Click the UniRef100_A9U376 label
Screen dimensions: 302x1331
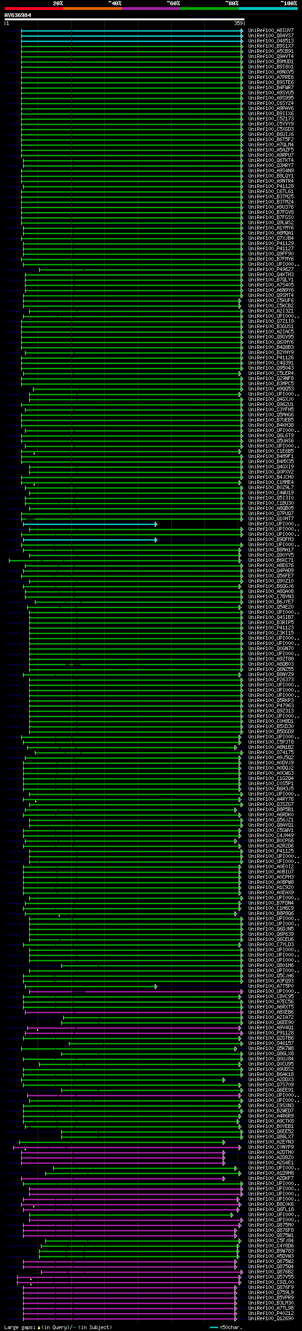click(271, 207)
